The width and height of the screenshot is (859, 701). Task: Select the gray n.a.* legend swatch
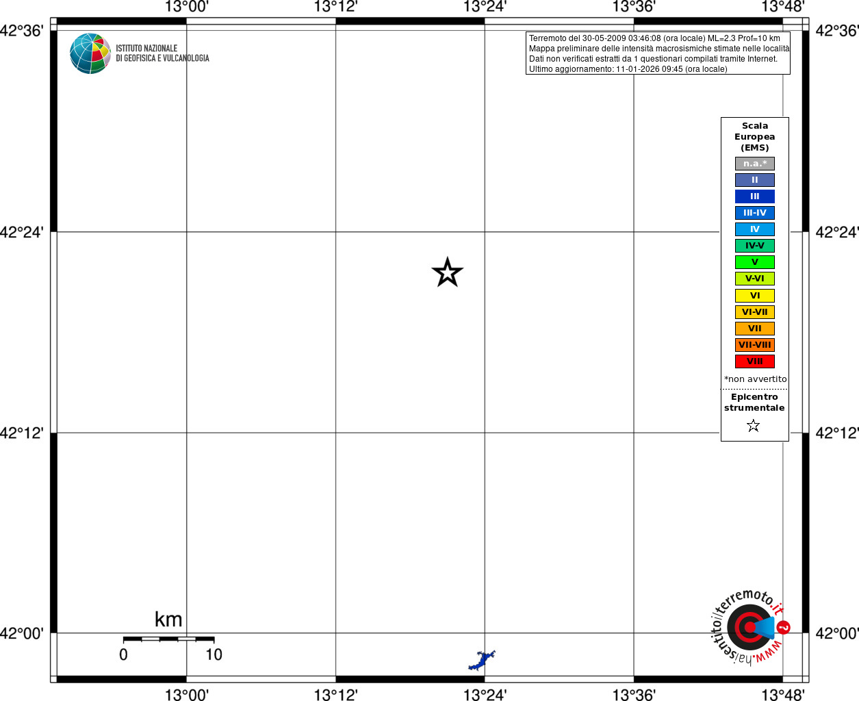(755, 164)
